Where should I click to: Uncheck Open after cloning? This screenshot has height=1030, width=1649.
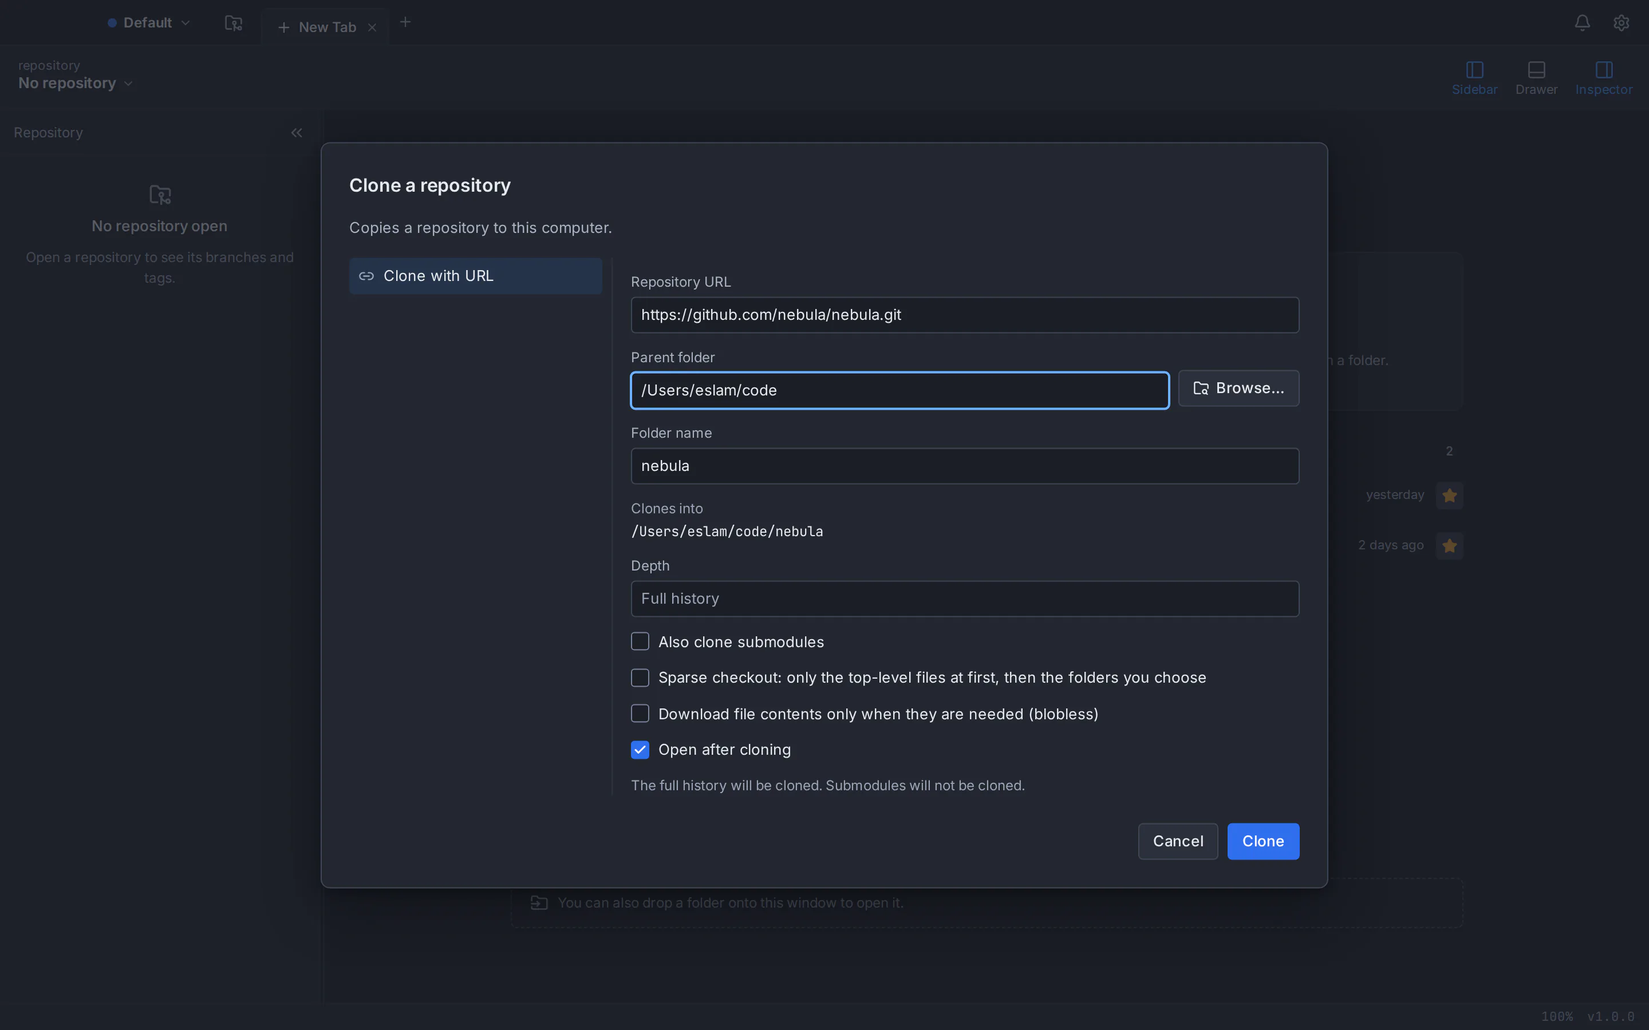pyautogui.click(x=640, y=750)
